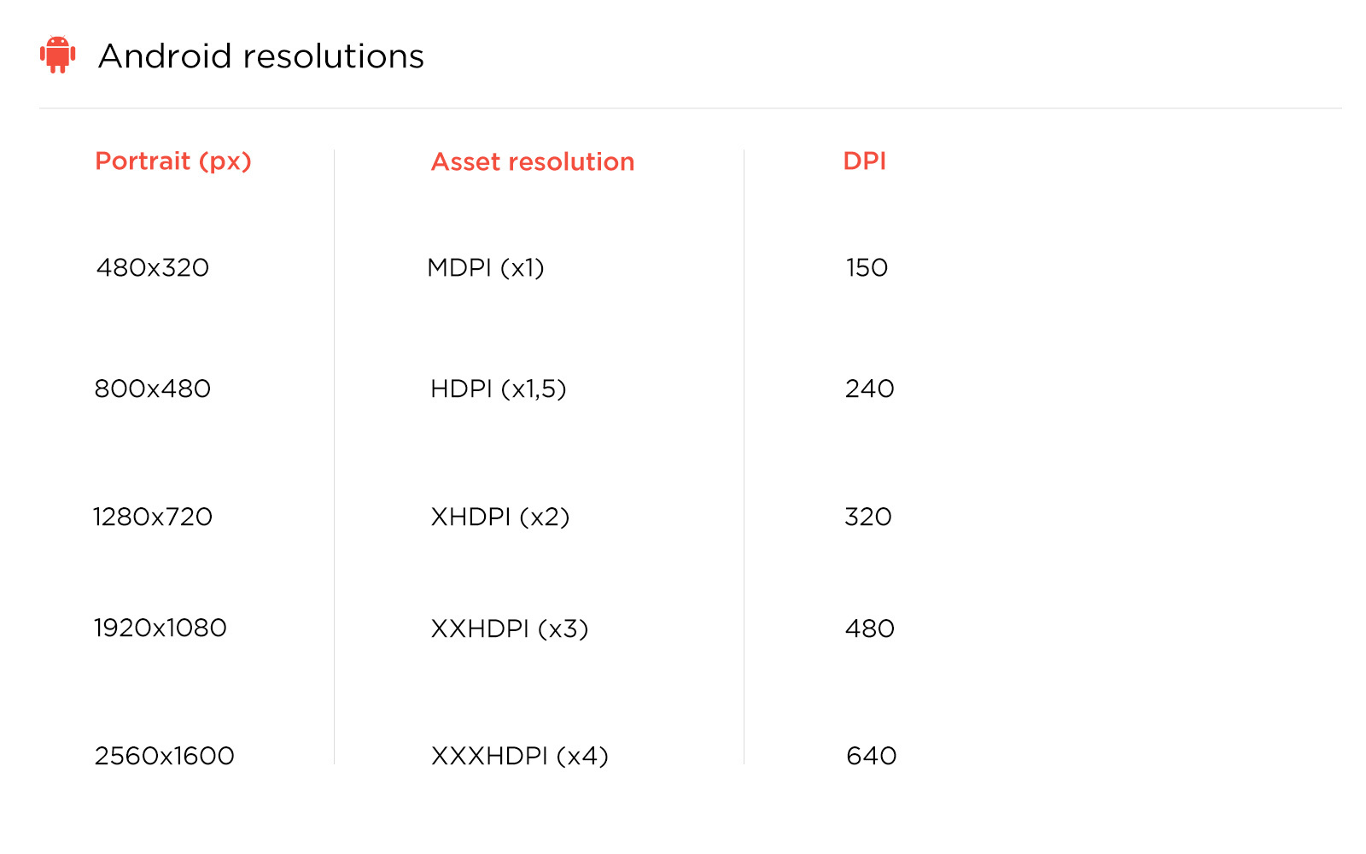This screenshot has height=854, width=1366.
Task: Click the DPI column header
Action: pyautogui.click(x=864, y=161)
